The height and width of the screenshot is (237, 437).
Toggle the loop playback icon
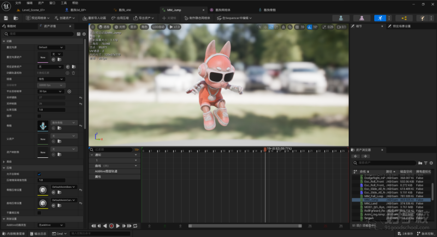(136, 226)
